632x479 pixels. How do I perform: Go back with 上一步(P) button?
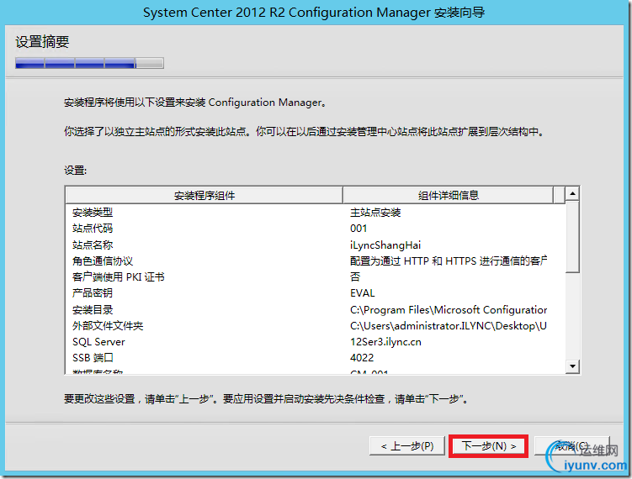(407, 446)
